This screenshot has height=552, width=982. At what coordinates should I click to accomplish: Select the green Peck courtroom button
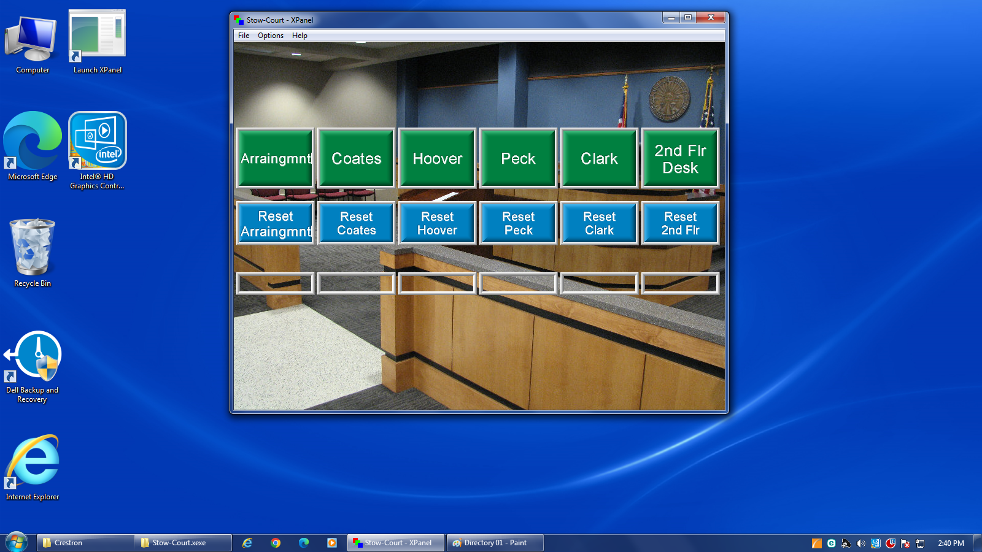click(518, 158)
